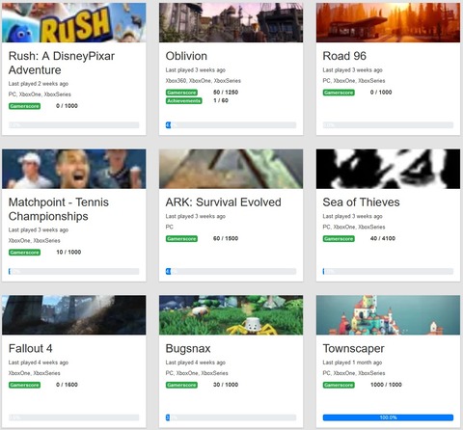Click the Gamerscore badge on Road 96 card

pos(339,93)
